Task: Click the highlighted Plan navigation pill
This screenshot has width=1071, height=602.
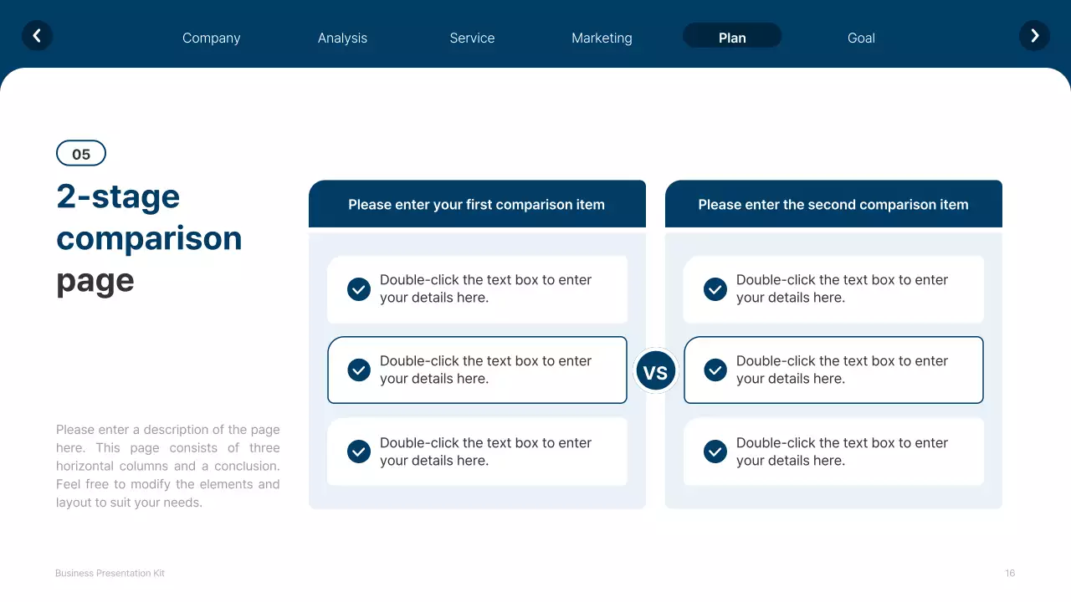Action: (731, 37)
